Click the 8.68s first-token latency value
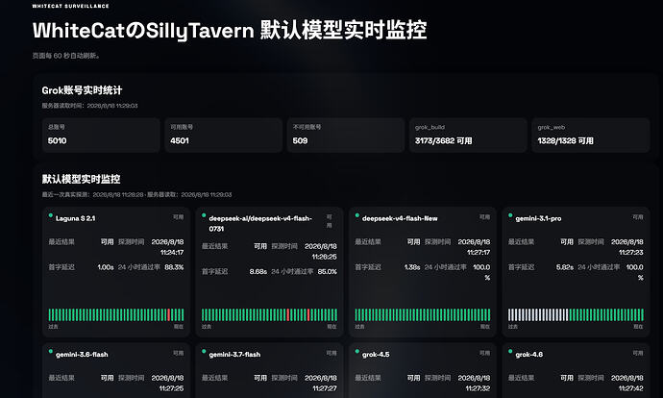 click(258, 271)
